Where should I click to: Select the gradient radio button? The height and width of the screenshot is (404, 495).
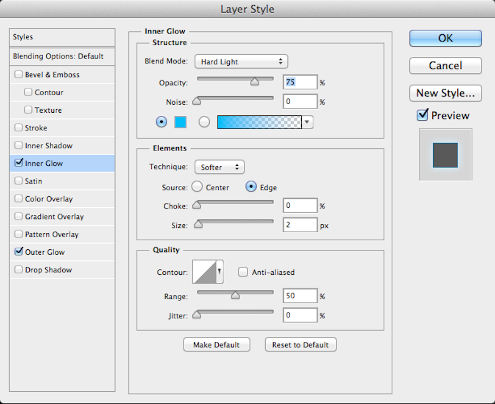(204, 122)
